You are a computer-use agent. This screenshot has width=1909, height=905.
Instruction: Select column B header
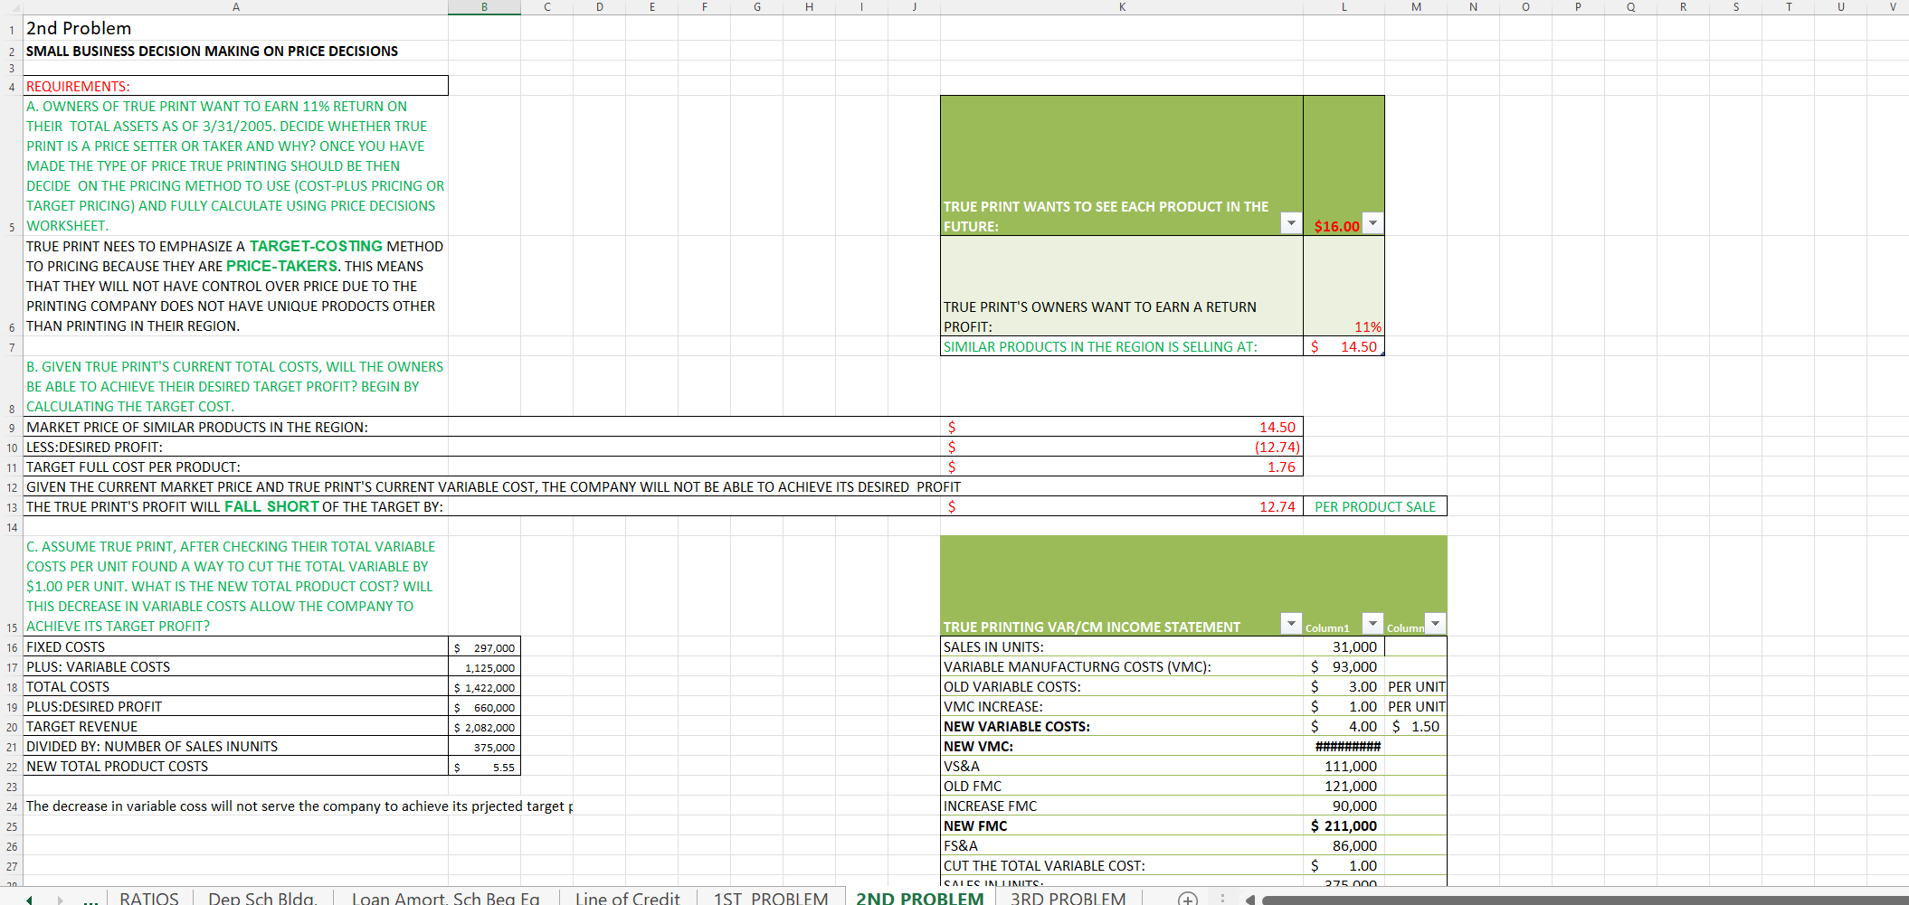click(x=484, y=7)
